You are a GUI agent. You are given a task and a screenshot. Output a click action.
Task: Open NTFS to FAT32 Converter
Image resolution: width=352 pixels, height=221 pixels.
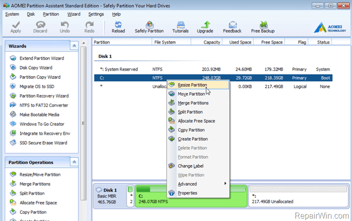tap(39, 106)
